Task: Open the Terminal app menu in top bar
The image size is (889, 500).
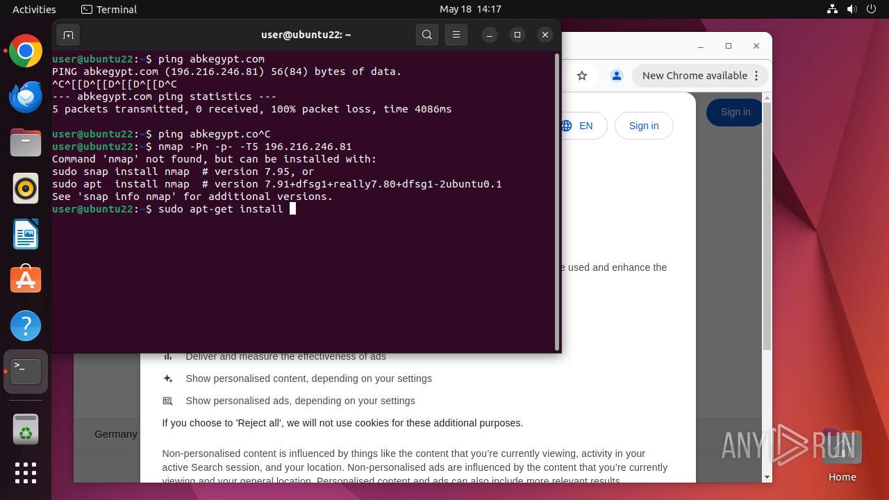Action: point(109,9)
